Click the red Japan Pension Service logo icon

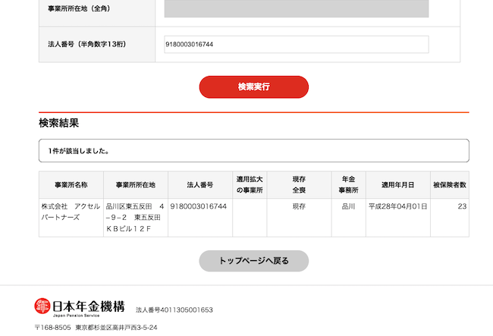42,306
